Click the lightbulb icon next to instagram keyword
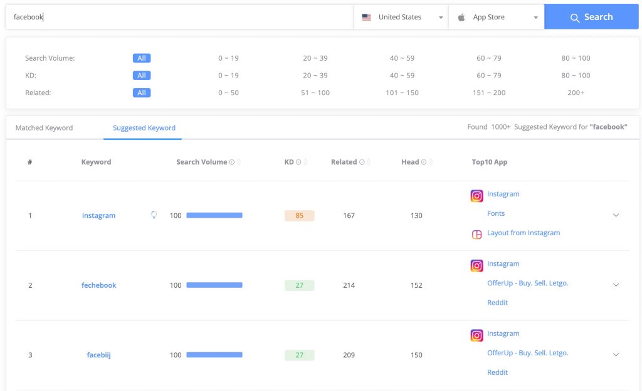The width and height of the screenshot is (642, 391). point(154,215)
